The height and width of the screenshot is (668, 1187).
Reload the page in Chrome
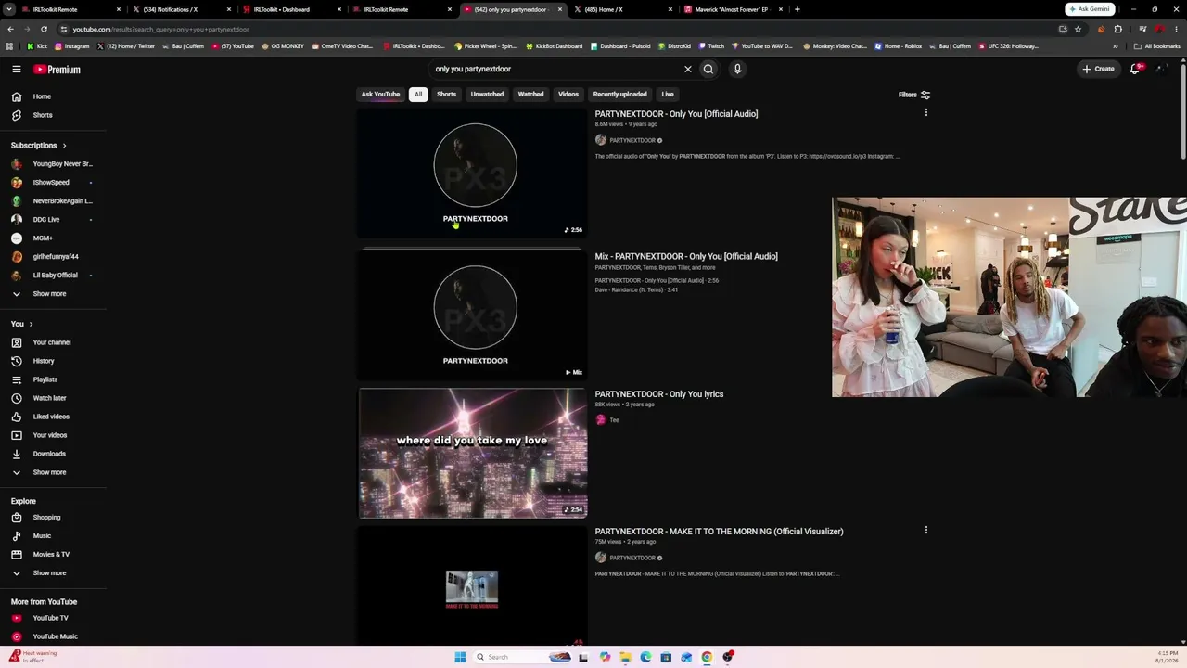(44, 29)
